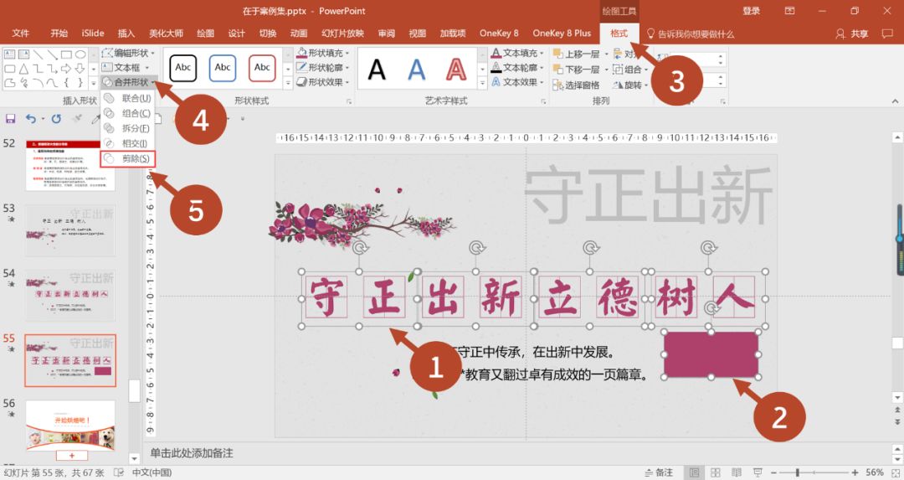Select the down arrow shape in gallery

(80, 69)
